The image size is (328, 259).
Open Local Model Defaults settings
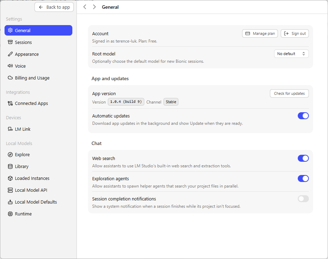tap(39, 202)
